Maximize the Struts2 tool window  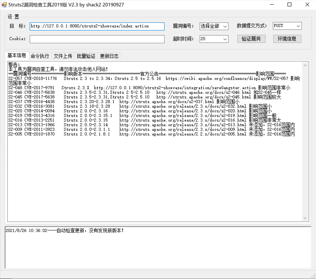pos(289,5)
